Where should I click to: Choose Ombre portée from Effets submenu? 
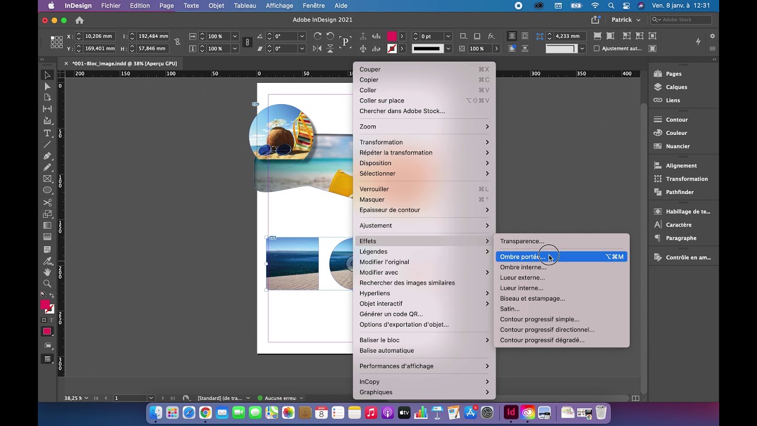(561, 257)
